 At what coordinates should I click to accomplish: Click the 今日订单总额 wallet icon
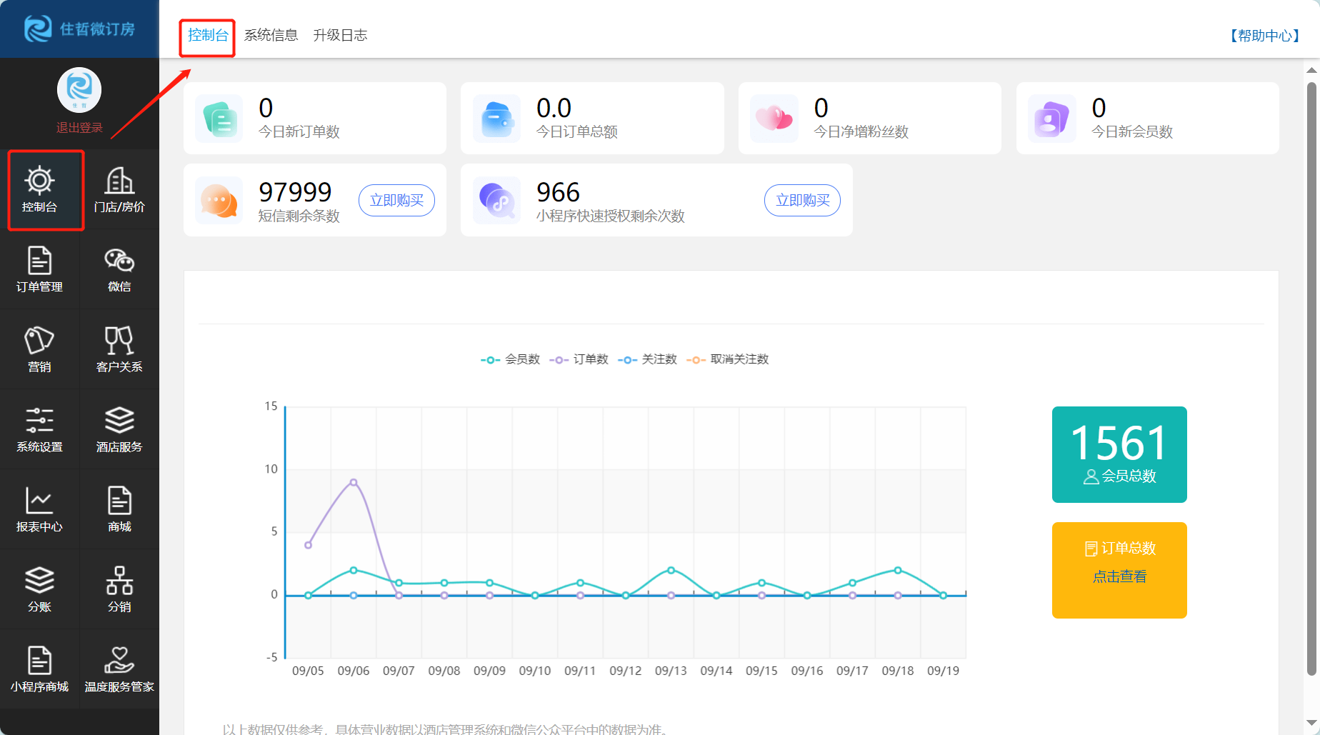pyautogui.click(x=496, y=119)
